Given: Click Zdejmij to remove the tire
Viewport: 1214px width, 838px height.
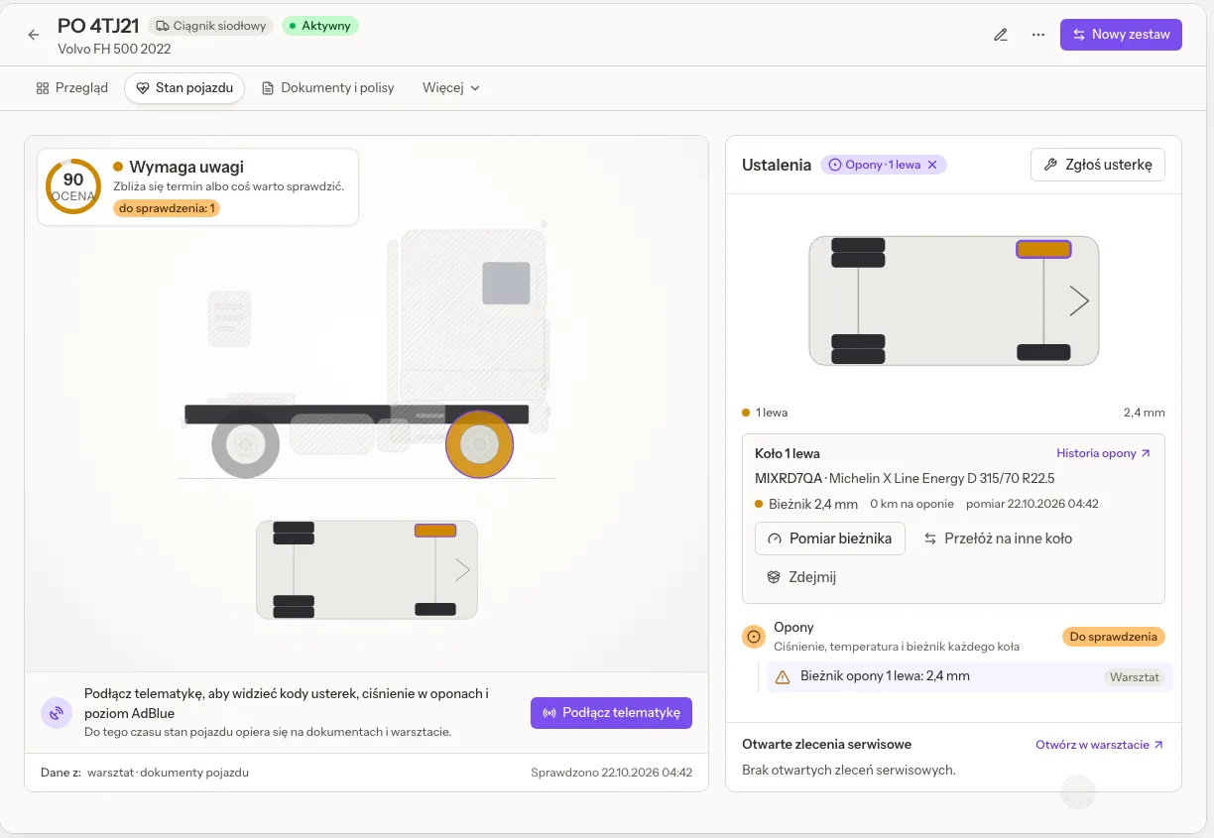Looking at the screenshot, I should point(801,577).
